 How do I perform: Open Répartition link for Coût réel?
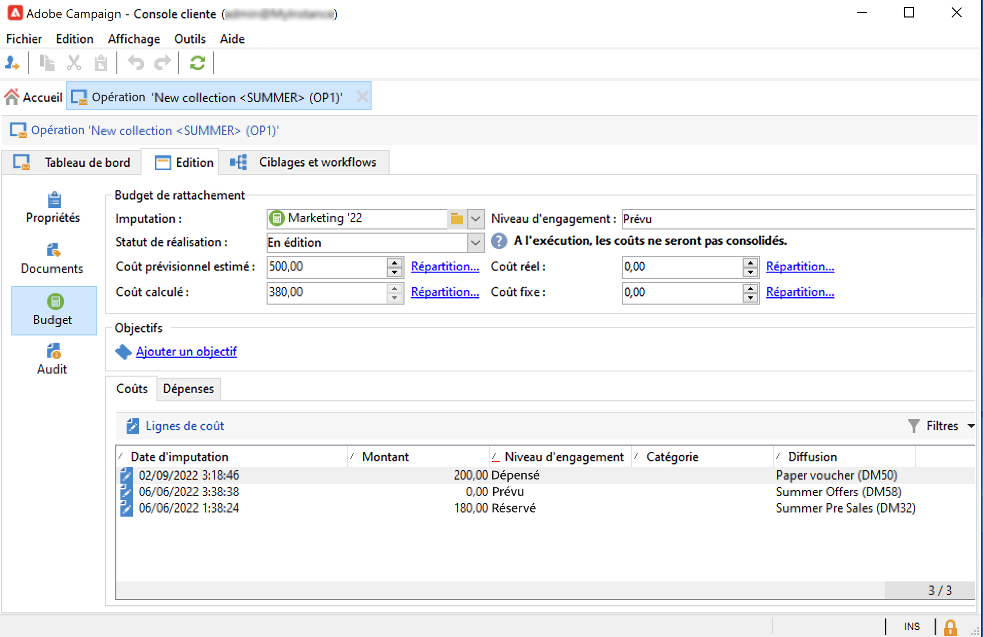click(x=800, y=267)
